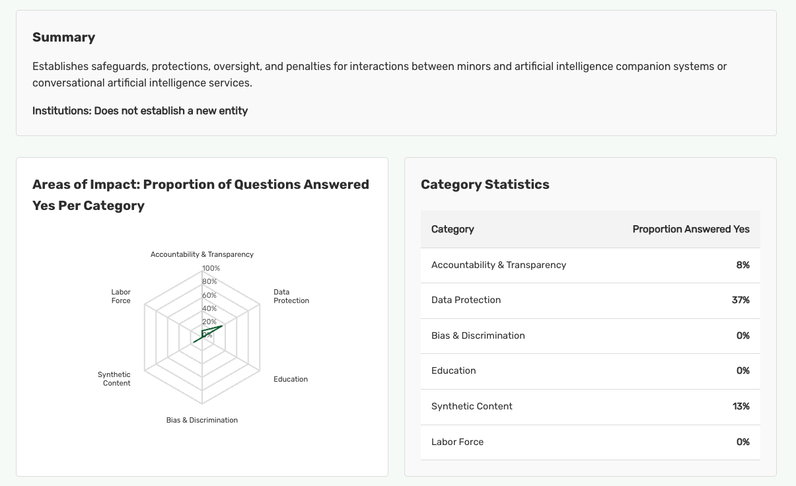
Task: Click the Proportion Answered Yes column header
Action: (690, 229)
